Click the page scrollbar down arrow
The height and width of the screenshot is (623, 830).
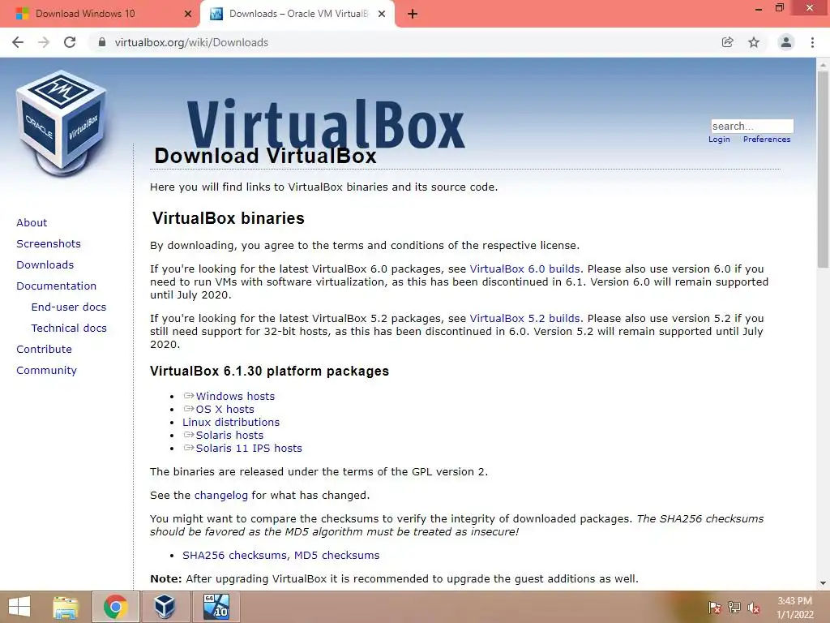click(x=823, y=583)
